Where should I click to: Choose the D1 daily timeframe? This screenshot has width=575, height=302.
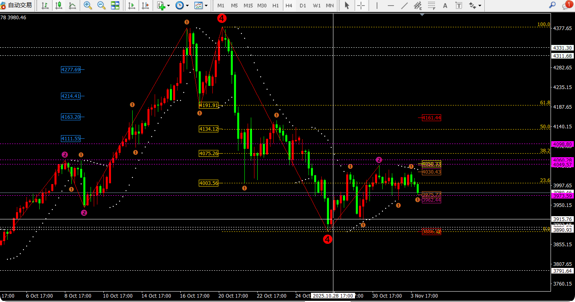pos(303,5)
